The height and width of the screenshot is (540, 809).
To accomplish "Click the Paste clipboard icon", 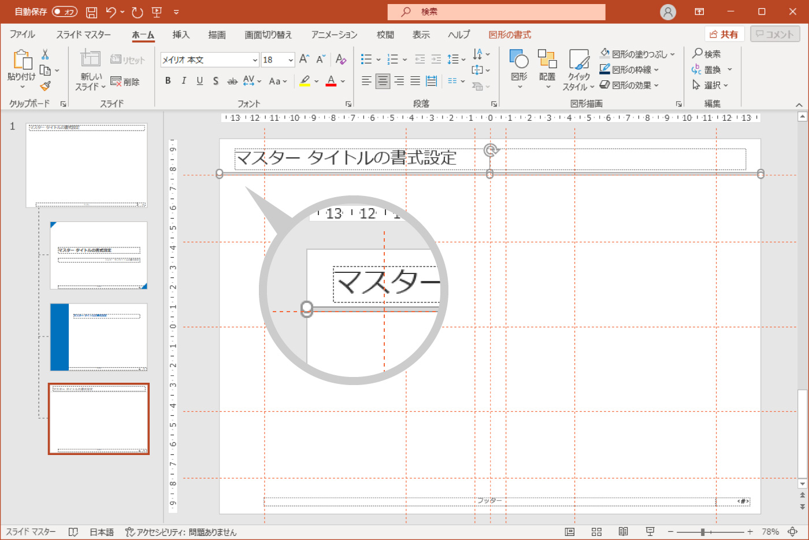I will 21,60.
